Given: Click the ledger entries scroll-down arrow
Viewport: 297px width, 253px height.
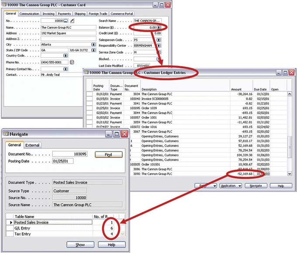Looking at the screenshot, I should coord(289,174).
